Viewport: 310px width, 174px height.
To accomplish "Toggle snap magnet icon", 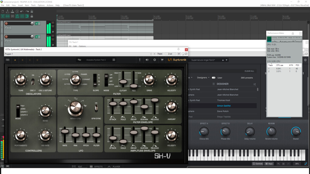I will [x=27, y=16].
